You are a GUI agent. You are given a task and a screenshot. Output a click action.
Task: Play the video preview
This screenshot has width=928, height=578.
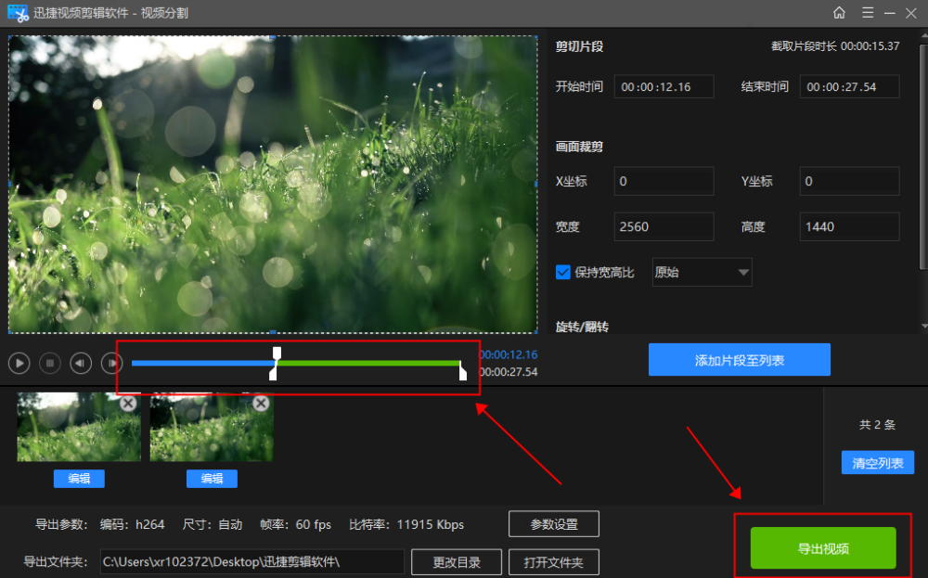pos(19,363)
